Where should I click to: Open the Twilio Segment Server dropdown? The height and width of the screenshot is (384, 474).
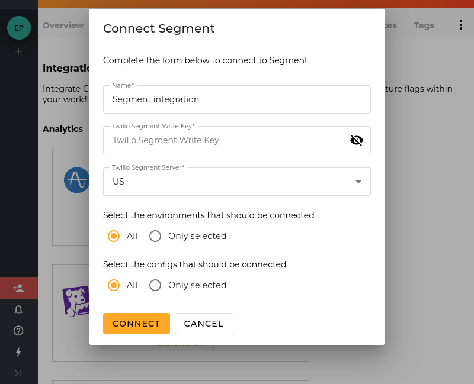[358, 182]
